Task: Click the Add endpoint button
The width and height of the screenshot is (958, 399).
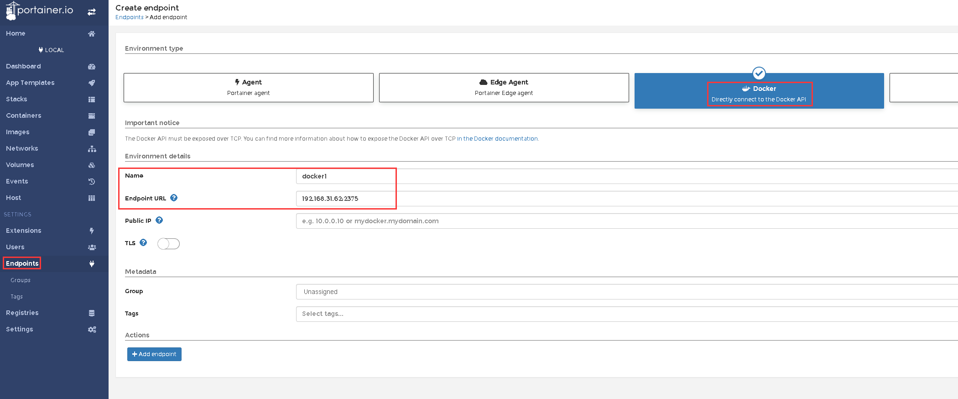Action: click(154, 354)
